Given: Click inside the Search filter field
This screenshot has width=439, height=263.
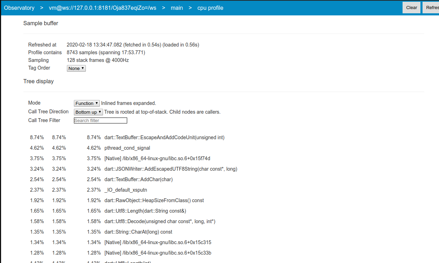Looking at the screenshot, I should point(100,120).
